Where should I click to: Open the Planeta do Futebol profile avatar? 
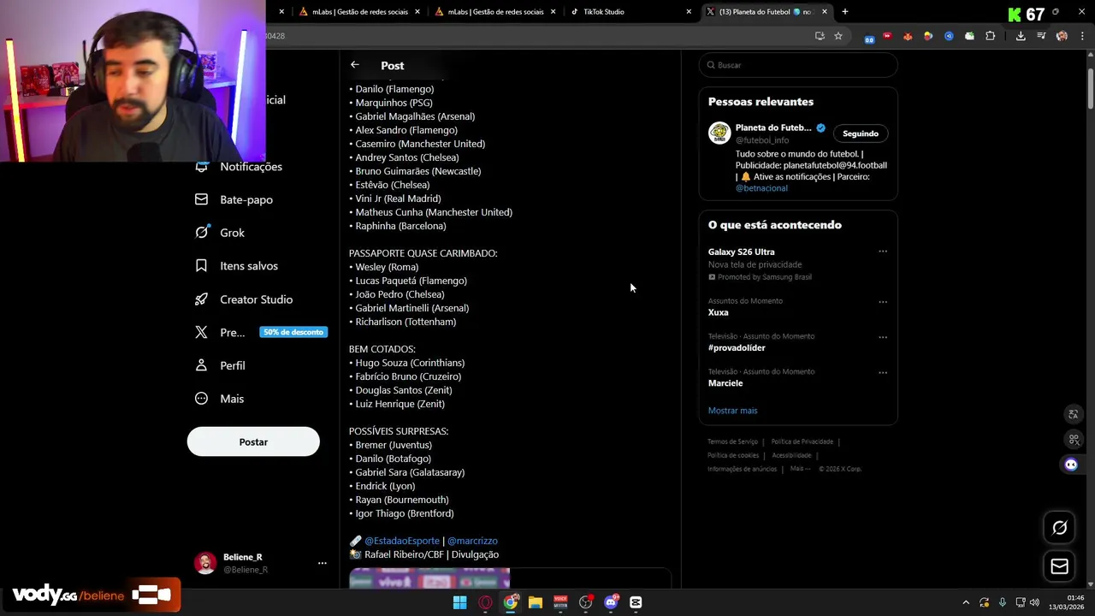click(x=719, y=133)
